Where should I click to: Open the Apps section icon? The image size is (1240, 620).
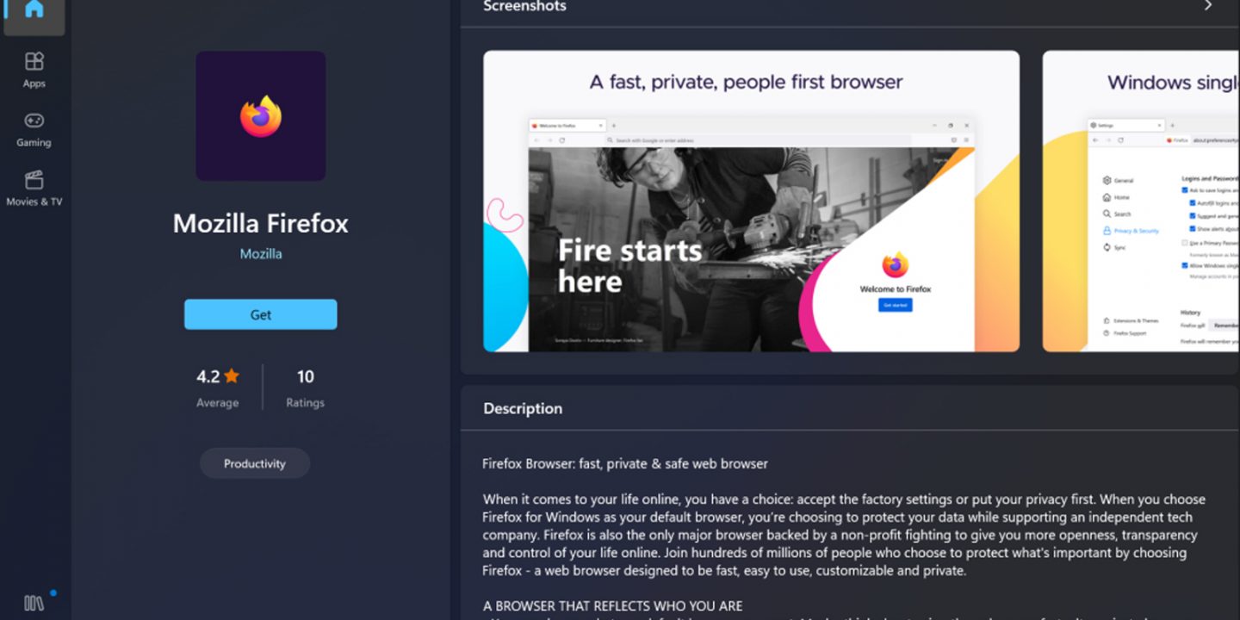point(34,61)
